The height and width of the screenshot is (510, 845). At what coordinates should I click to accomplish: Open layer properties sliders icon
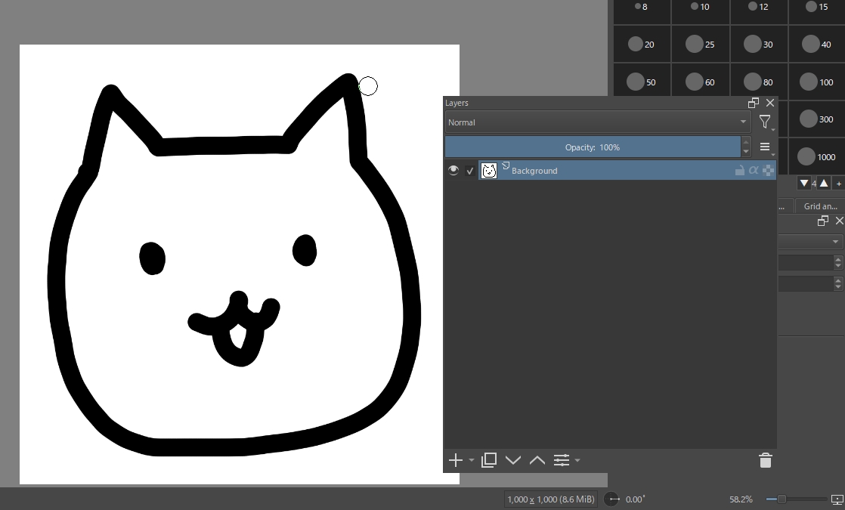[x=562, y=460]
